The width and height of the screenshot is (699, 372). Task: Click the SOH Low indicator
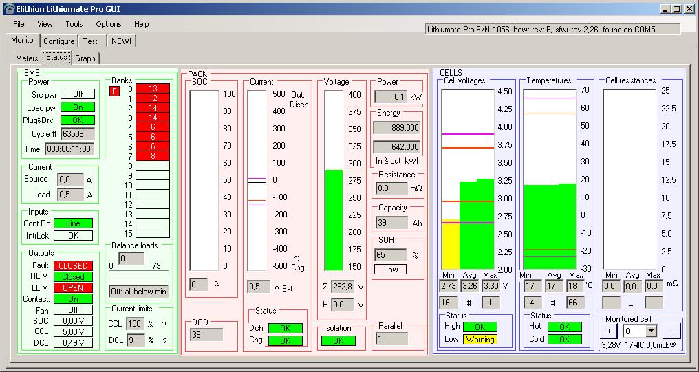(x=391, y=270)
